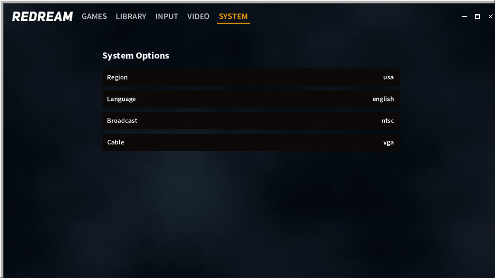Change the ntsc broadcast value
495x278 pixels.
[x=387, y=121]
